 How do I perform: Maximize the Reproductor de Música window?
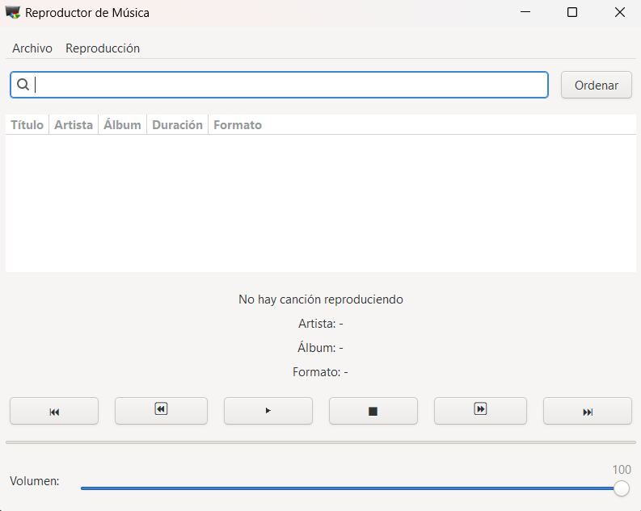coord(572,12)
